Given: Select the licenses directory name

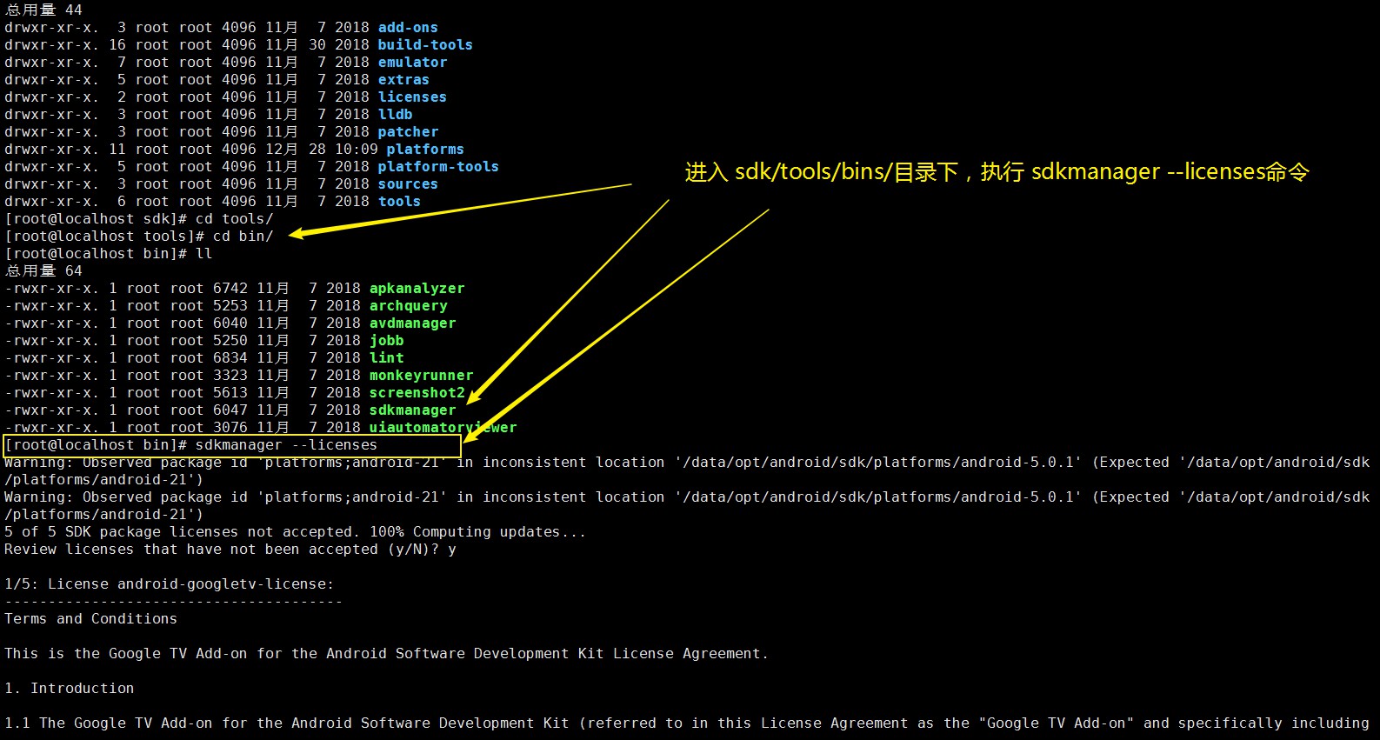Looking at the screenshot, I should tap(412, 97).
